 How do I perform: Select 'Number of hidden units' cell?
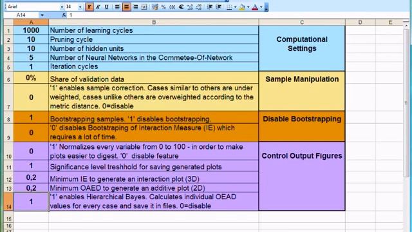click(x=154, y=48)
